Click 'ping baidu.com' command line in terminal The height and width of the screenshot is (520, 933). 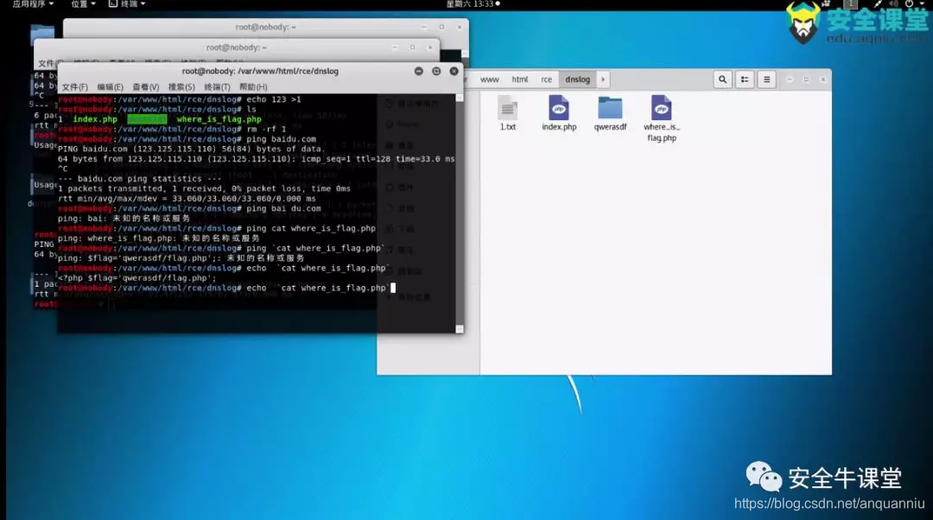(x=187, y=139)
